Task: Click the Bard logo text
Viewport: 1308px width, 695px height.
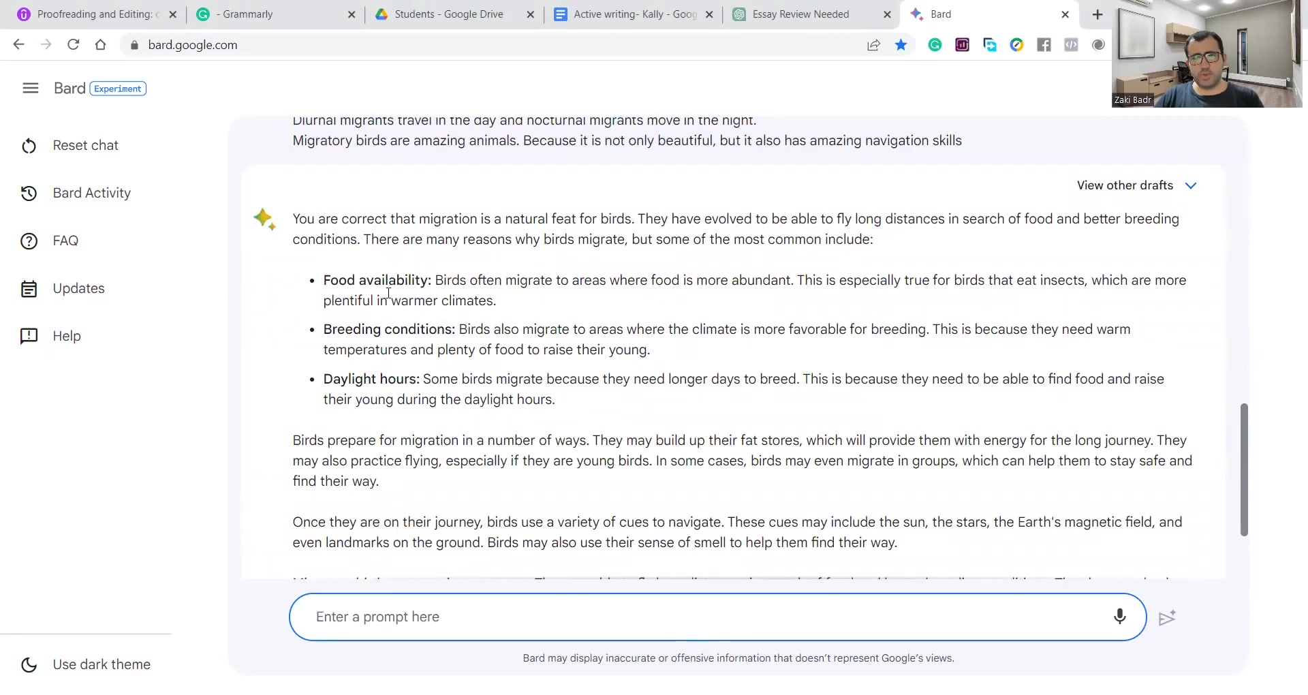Action: pyautogui.click(x=69, y=89)
